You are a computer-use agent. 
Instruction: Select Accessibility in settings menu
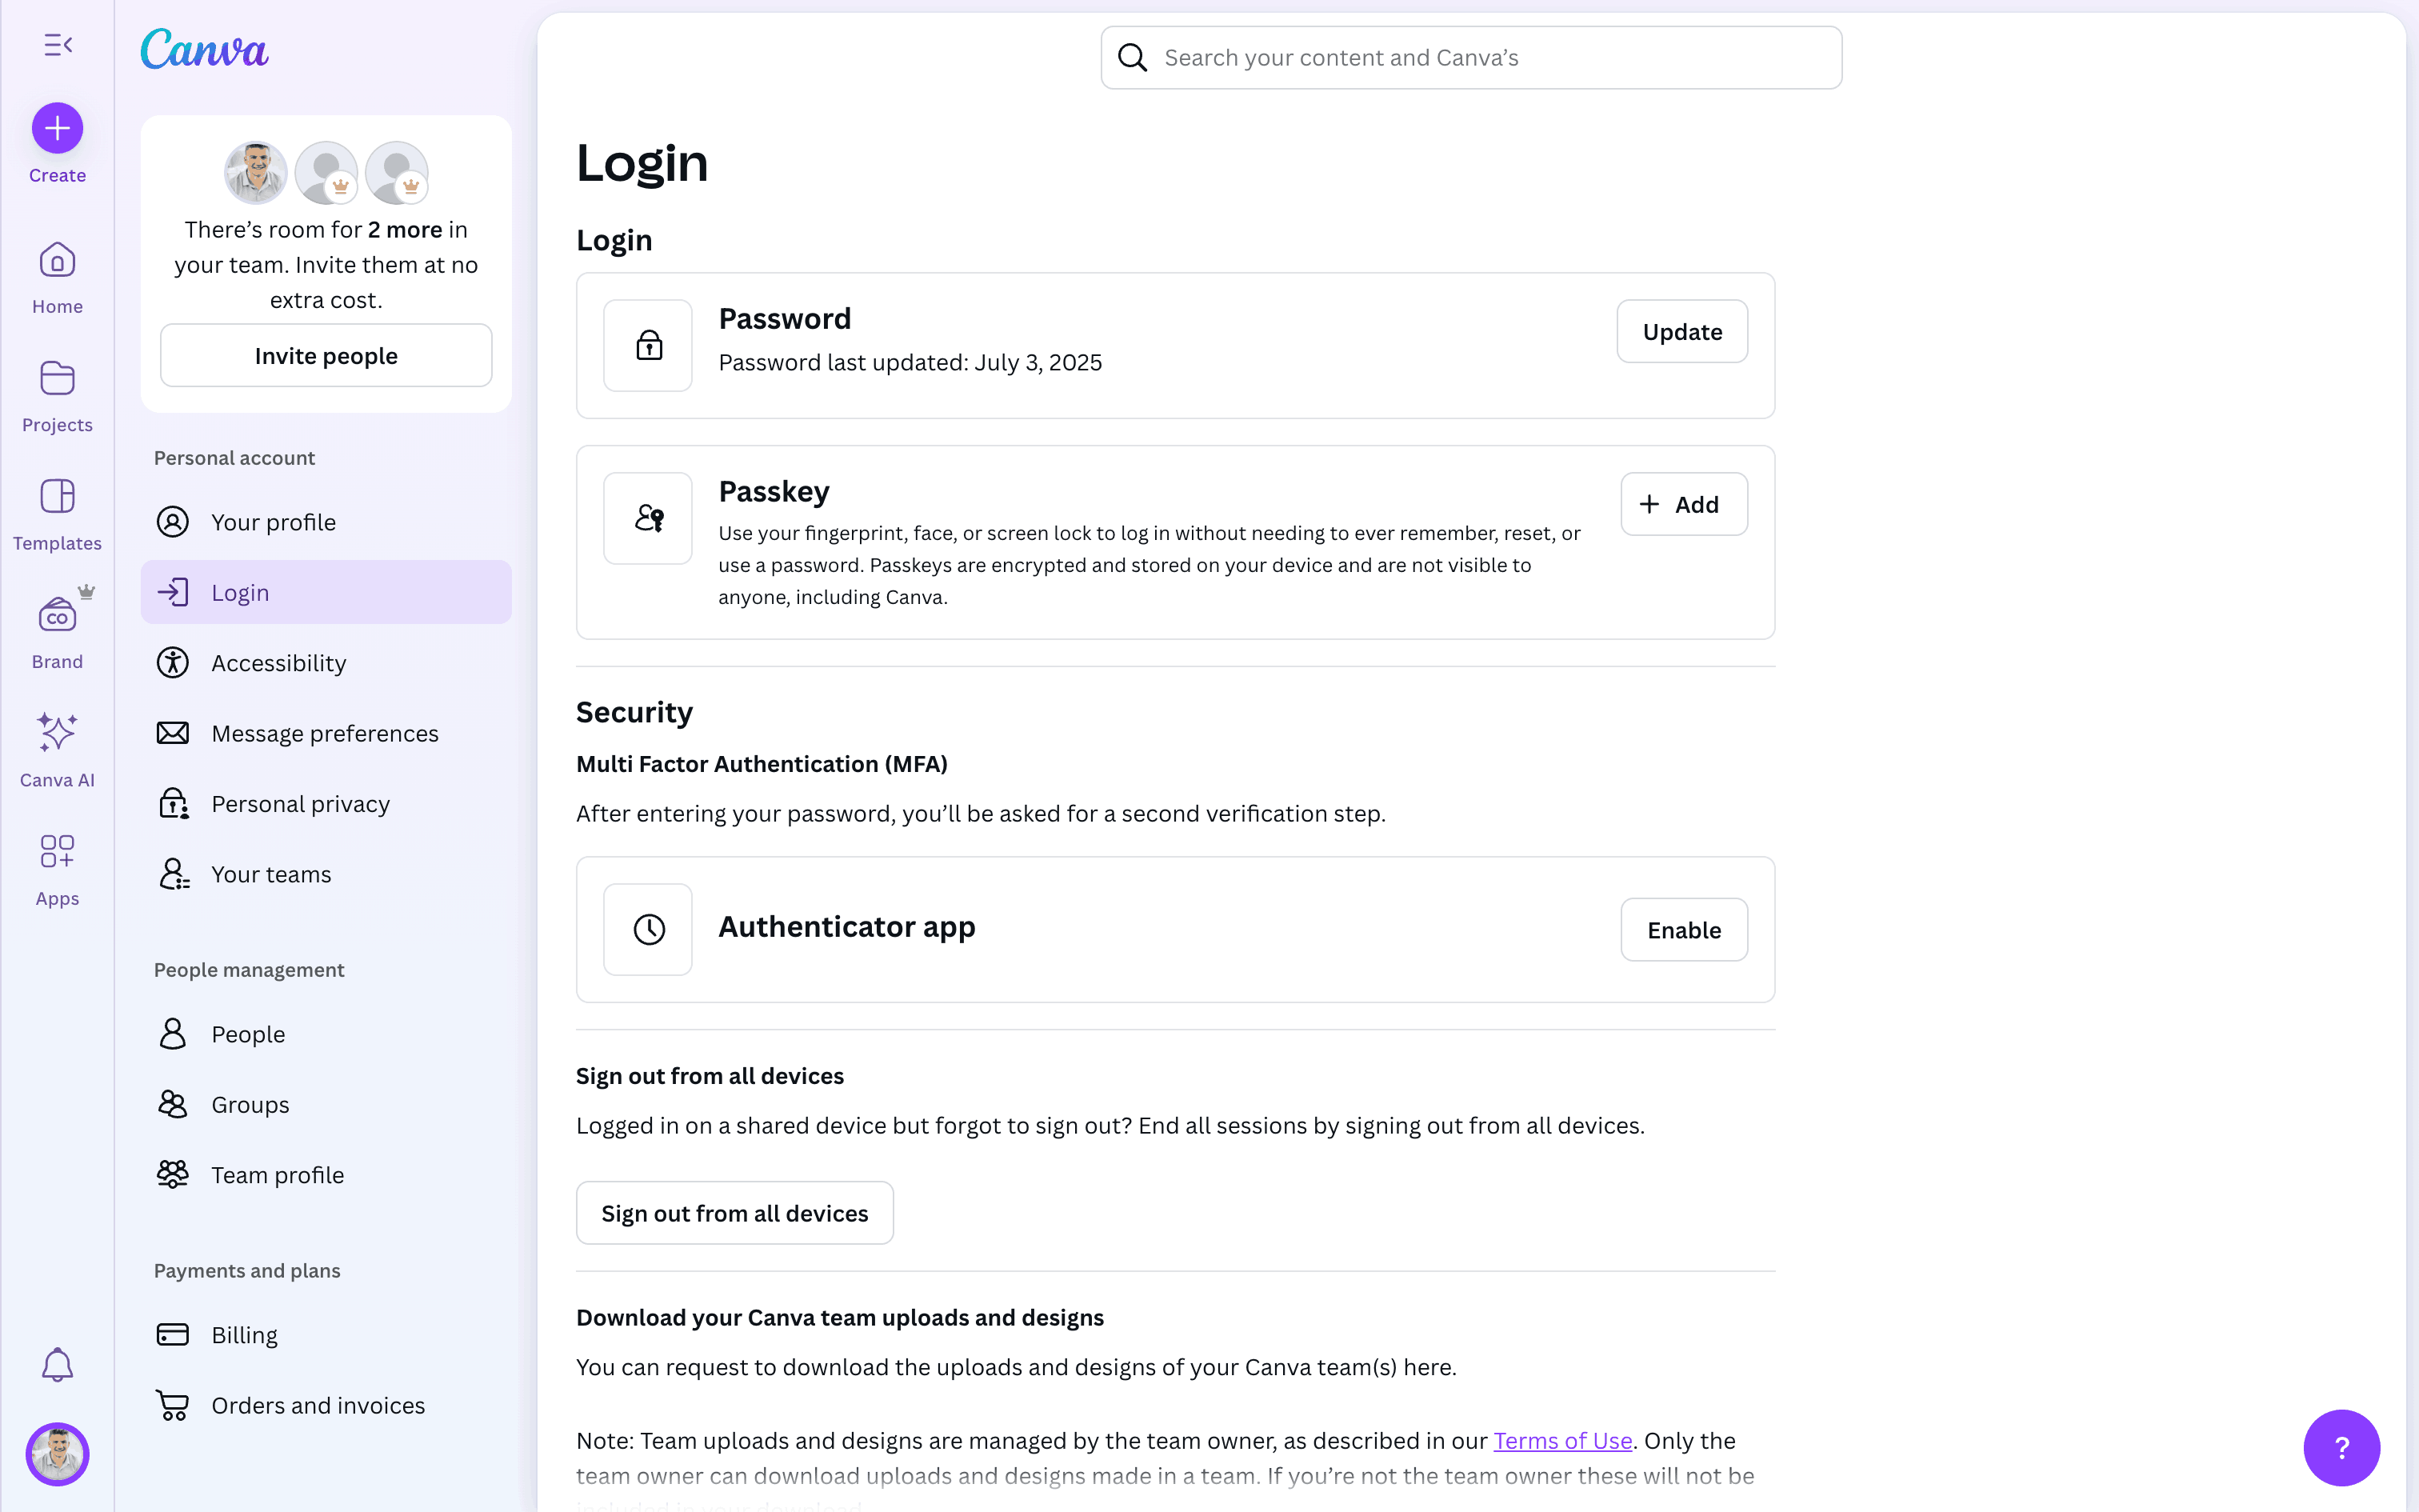point(278,663)
